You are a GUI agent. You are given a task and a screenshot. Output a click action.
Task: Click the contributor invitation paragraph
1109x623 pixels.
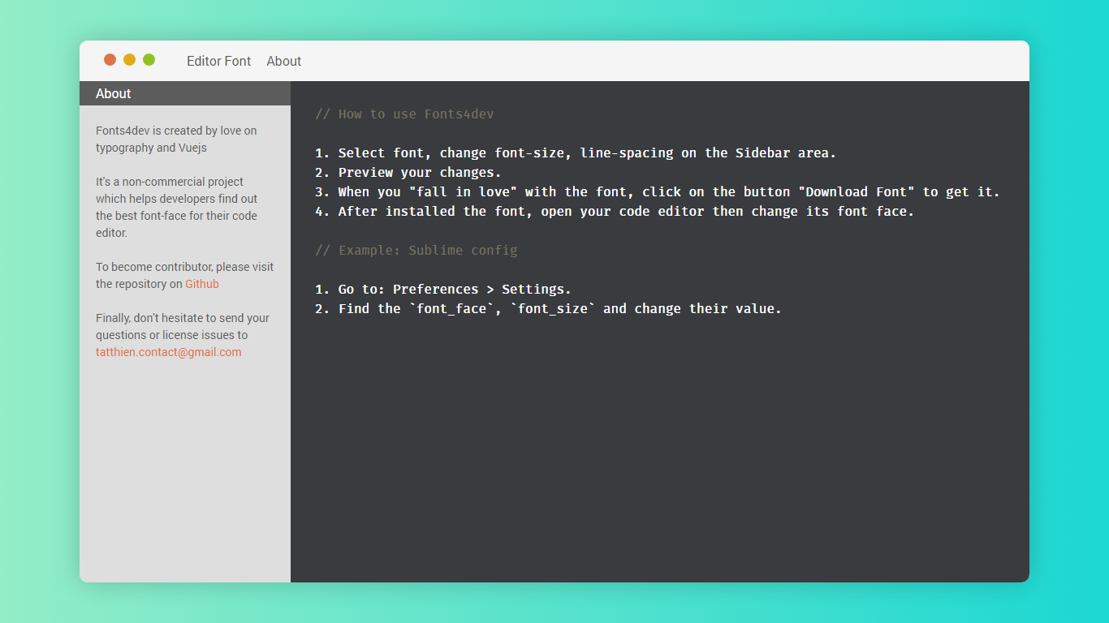[x=184, y=275]
